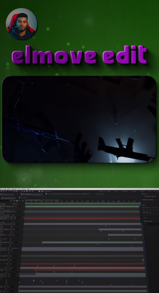This screenshot has height=293, width=159.
Task: Jump to first frame in Preview
Action: (146, 196)
